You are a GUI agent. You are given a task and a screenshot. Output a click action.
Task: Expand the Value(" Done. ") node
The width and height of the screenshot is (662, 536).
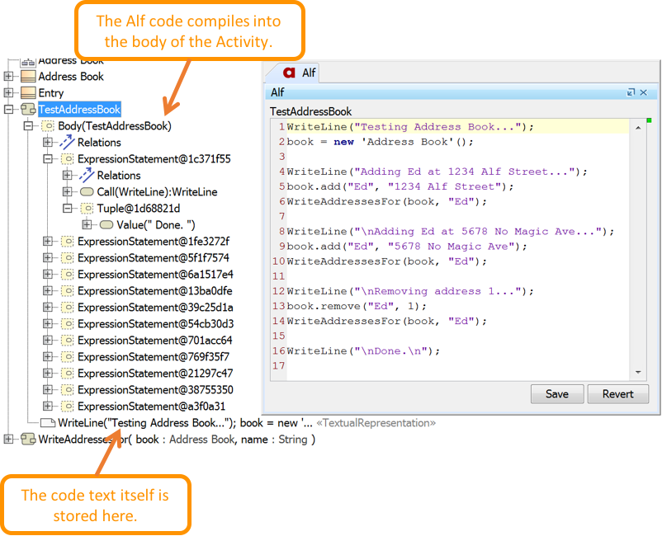pos(87,225)
